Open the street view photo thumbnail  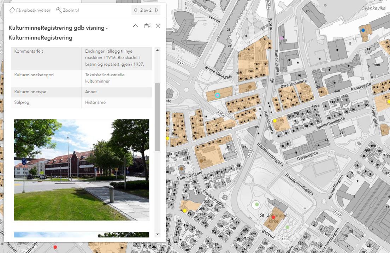coord(82,170)
